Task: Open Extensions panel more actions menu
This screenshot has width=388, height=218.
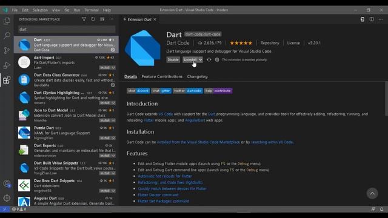Action: coord(112,19)
